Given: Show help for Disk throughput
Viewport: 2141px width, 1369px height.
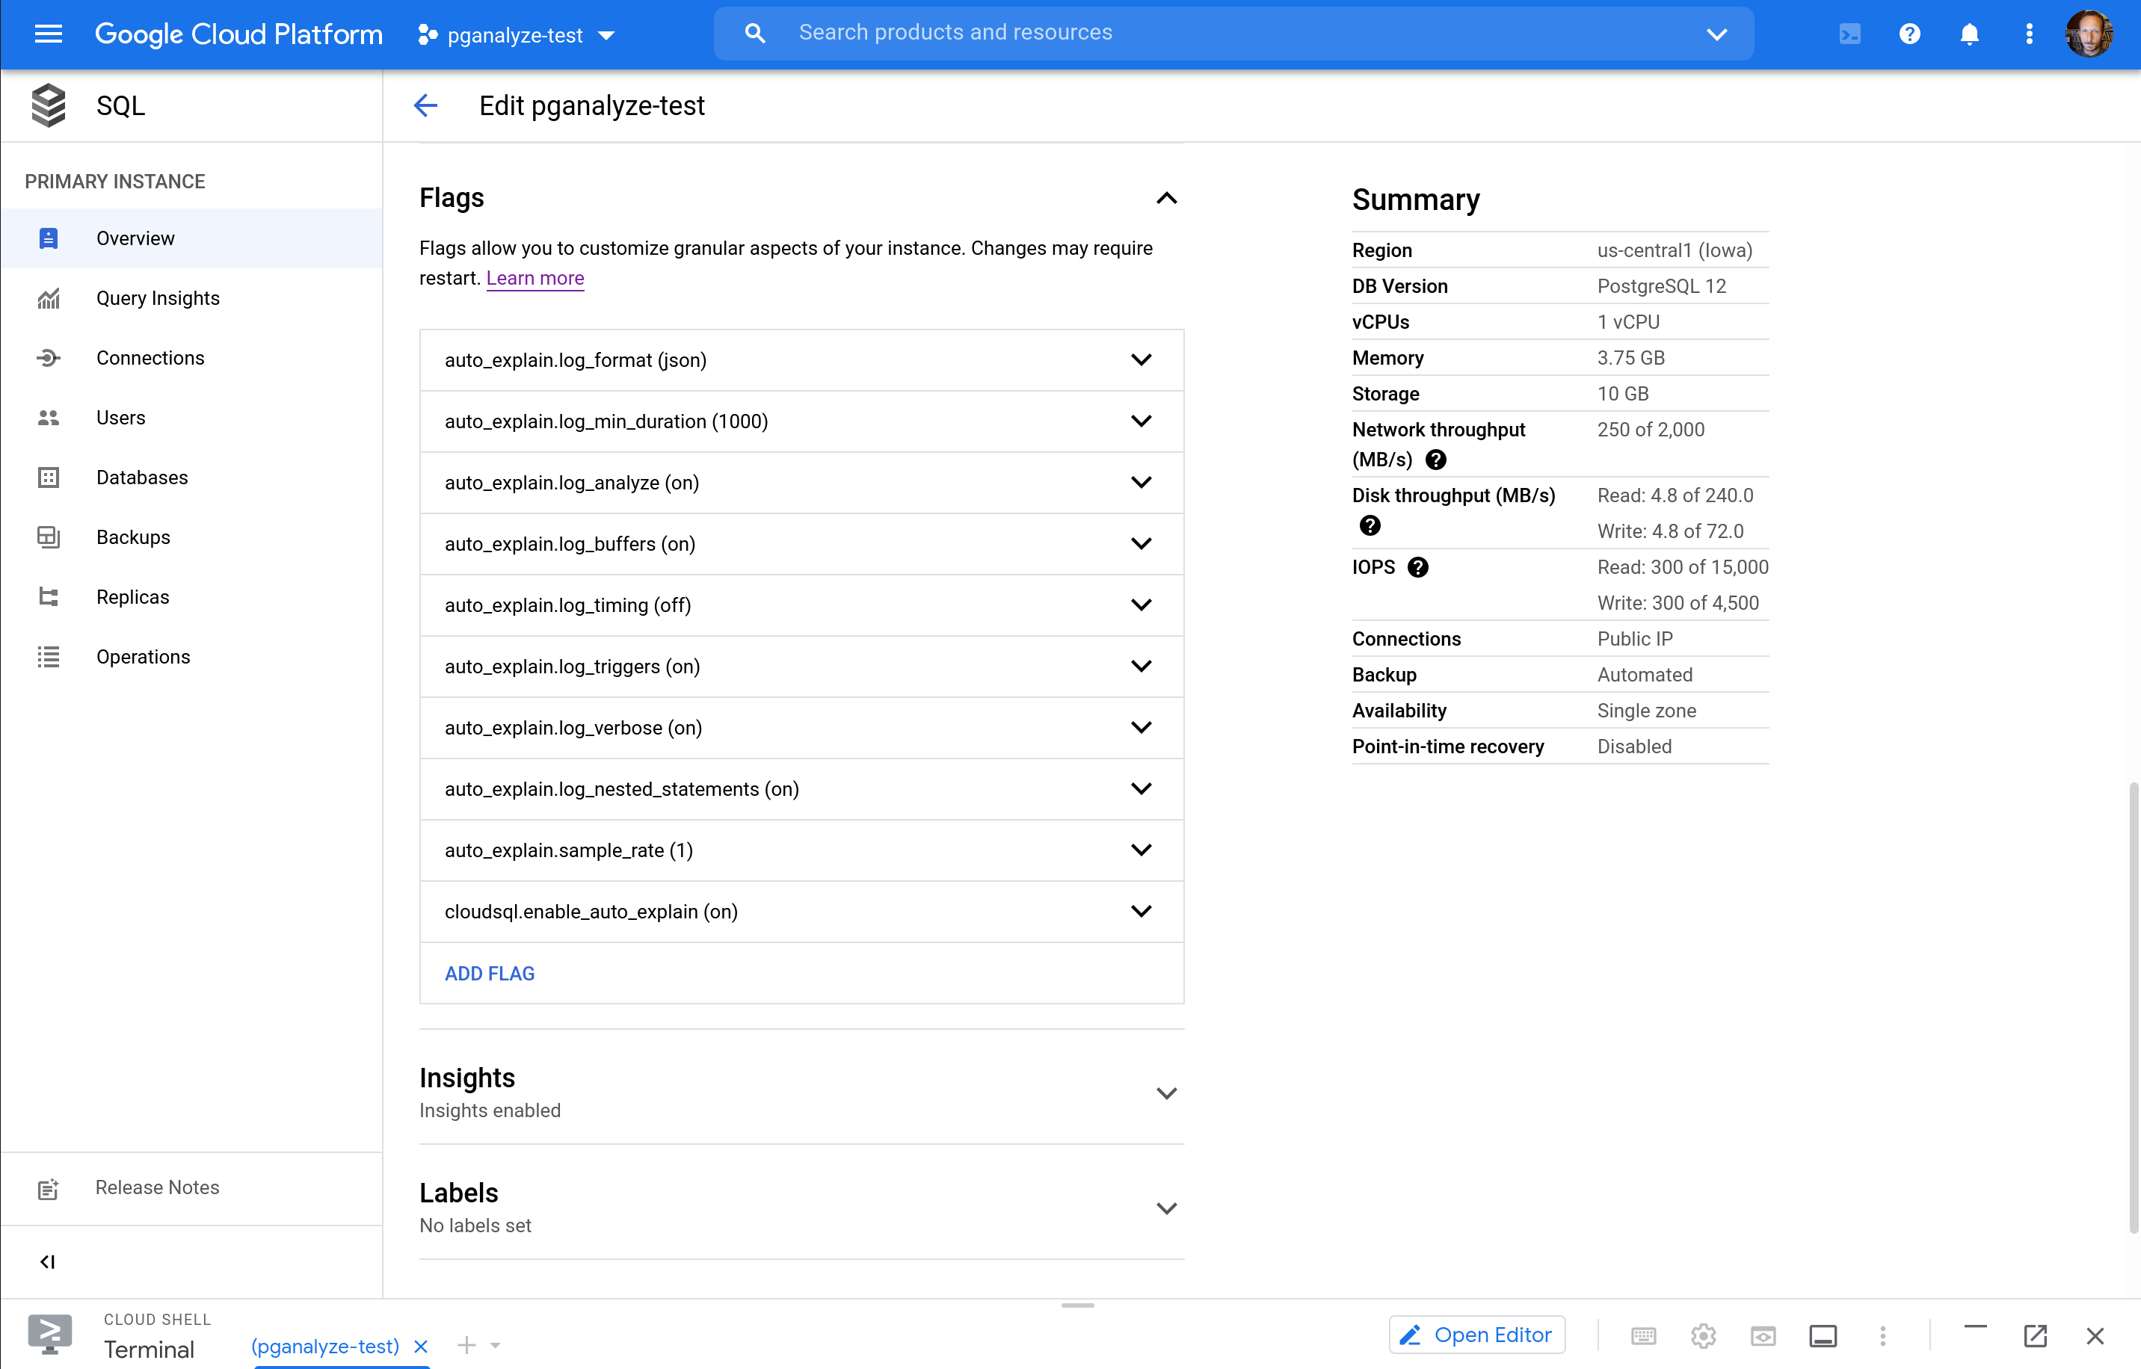Looking at the screenshot, I should pos(1370,525).
